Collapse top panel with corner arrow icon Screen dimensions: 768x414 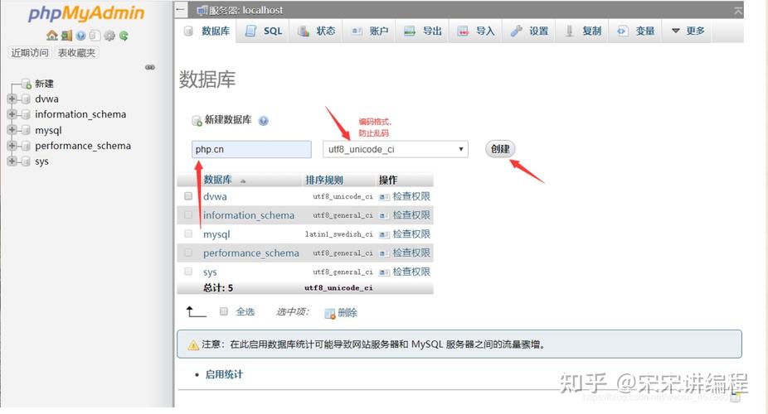coord(737,11)
